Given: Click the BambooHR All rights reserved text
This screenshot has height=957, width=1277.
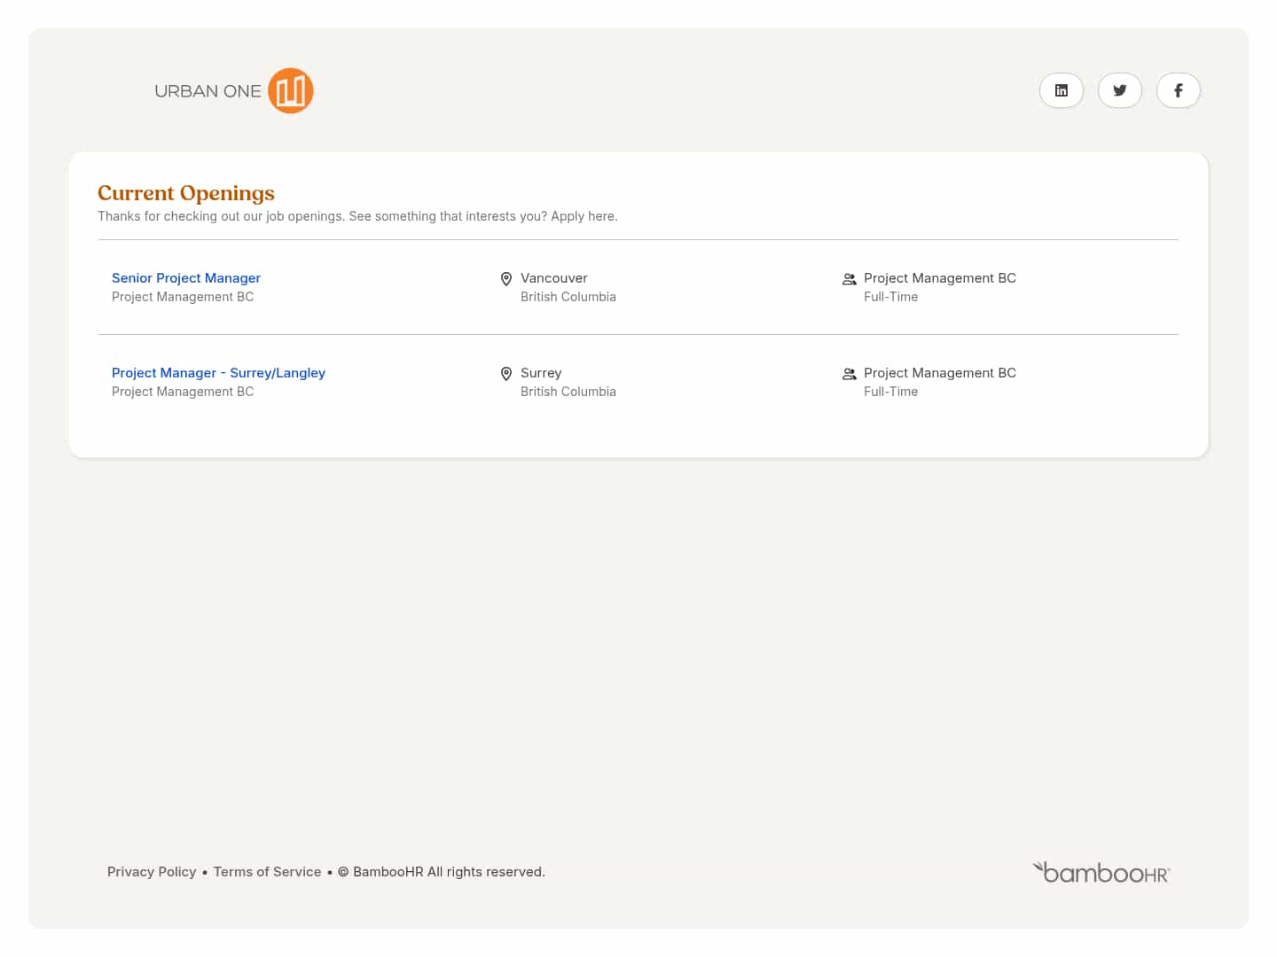Looking at the screenshot, I should tap(449, 872).
